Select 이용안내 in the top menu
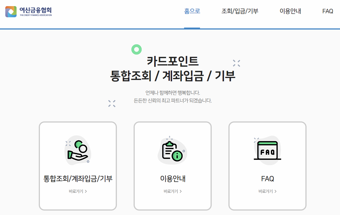 click(290, 11)
